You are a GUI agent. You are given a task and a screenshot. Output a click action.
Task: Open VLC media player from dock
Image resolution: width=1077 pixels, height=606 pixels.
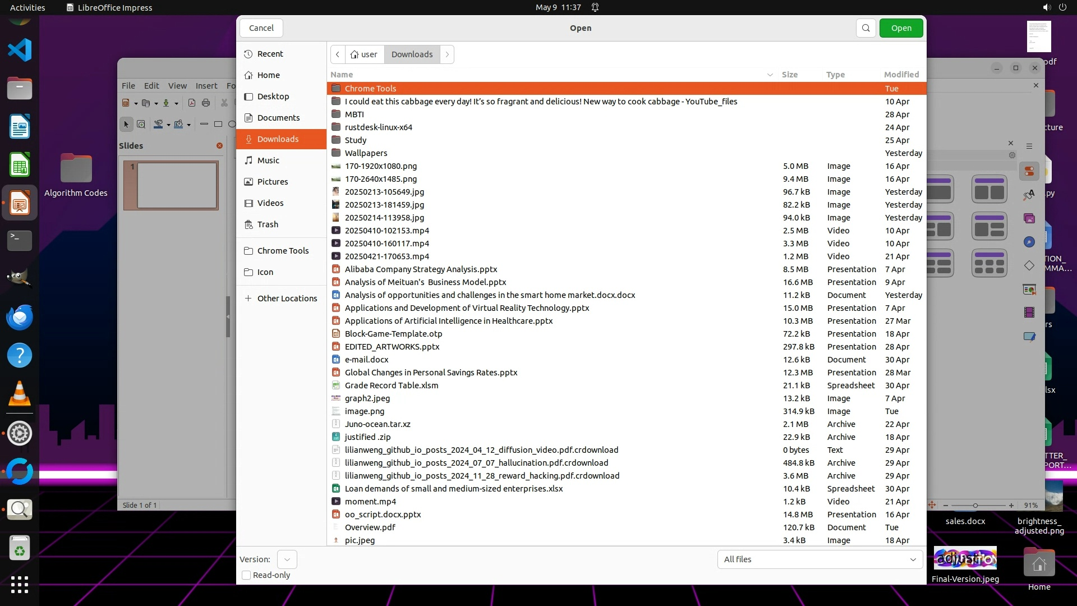pos(20,393)
